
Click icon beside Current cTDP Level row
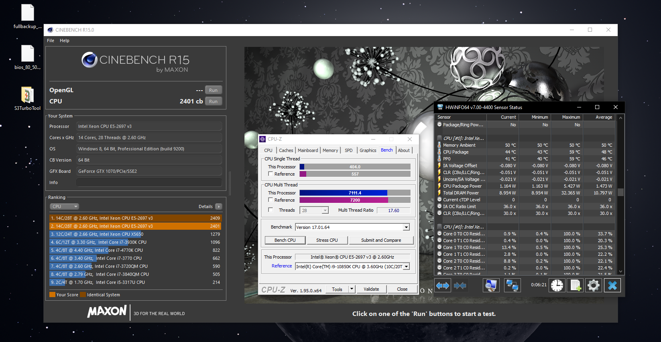tap(439, 200)
